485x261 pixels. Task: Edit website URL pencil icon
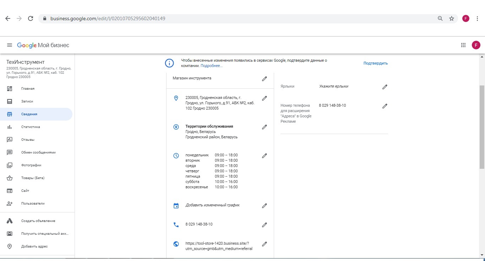[265, 244]
